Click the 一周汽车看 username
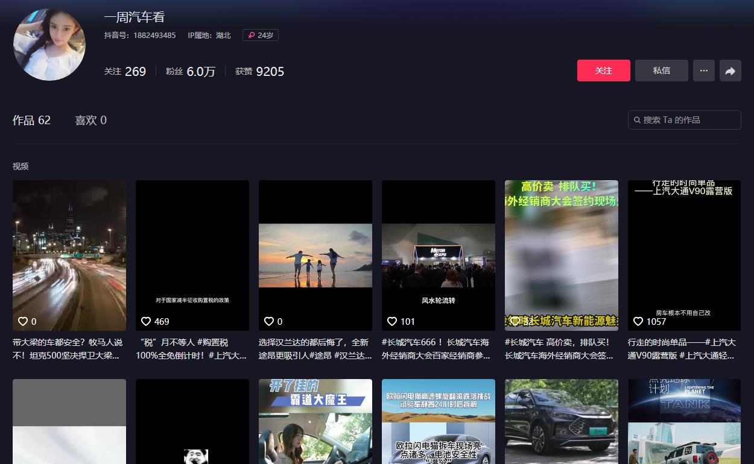Screen dimensions: 754x464 (135, 17)
